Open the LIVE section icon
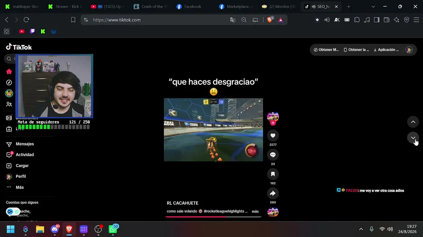The image size is (423, 237). pos(9,129)
